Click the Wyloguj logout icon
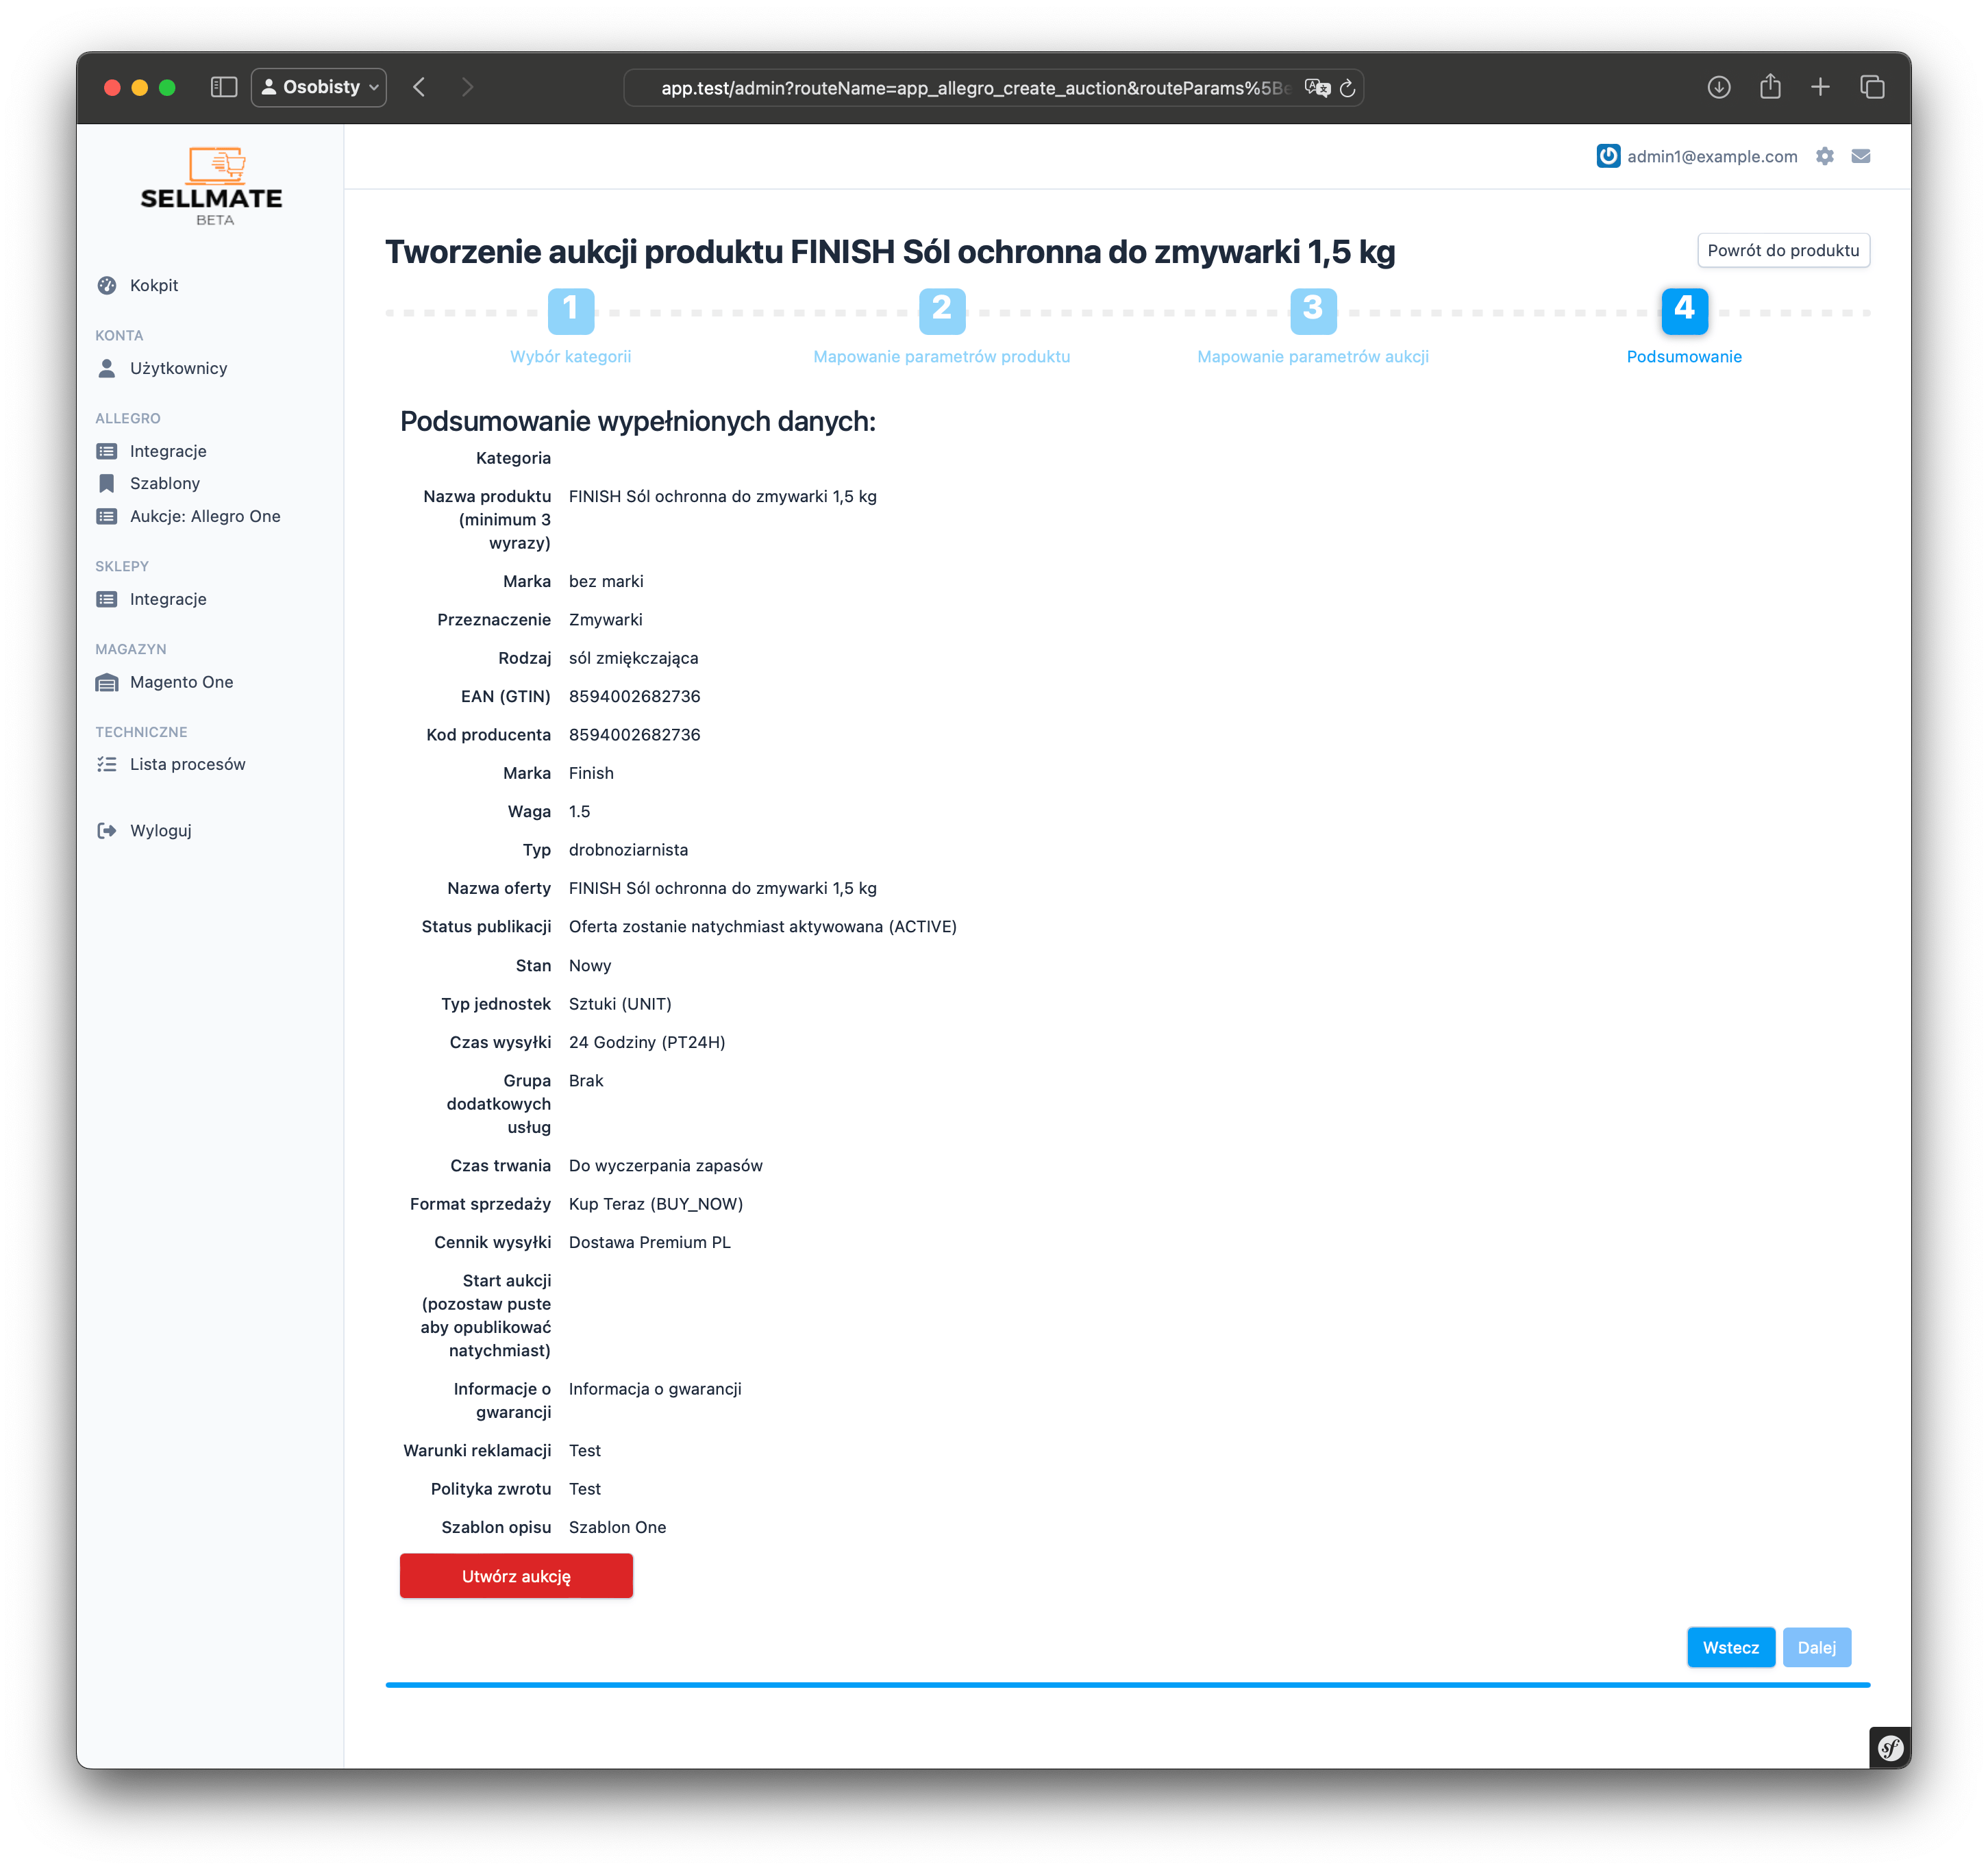 [107, 830]
